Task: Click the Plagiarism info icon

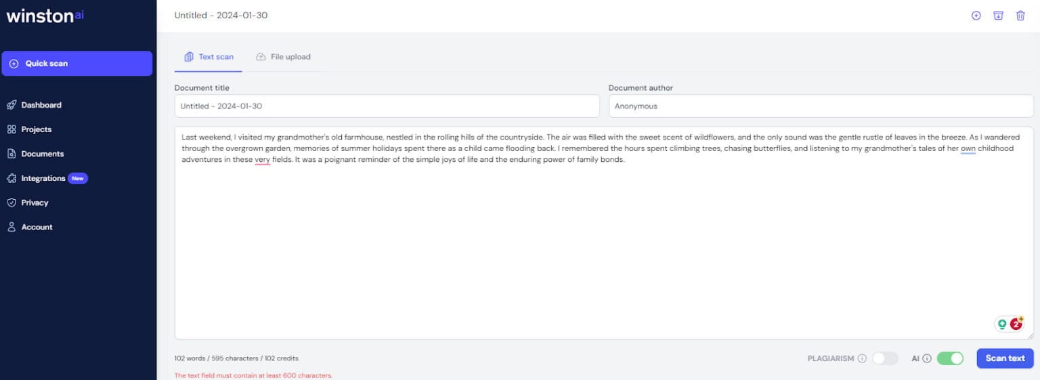Action: [x=862, y=358]
